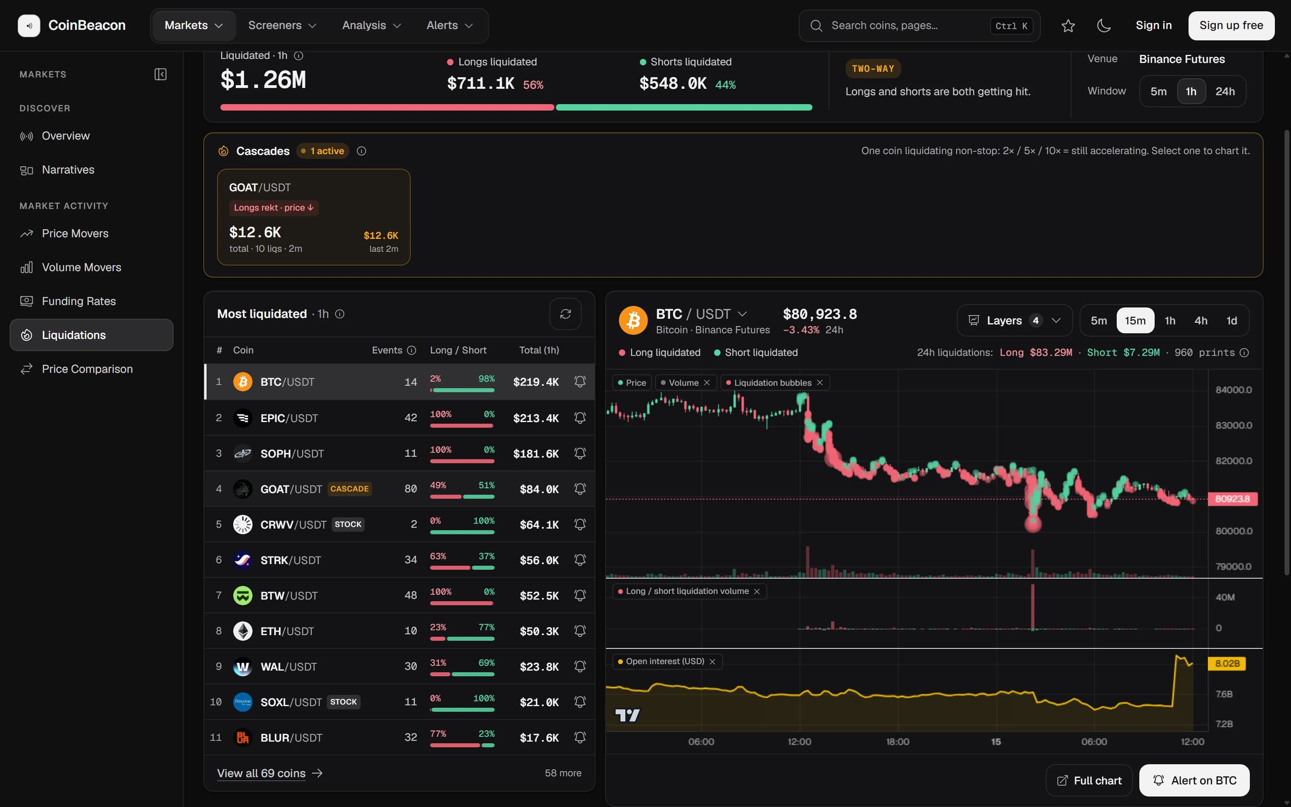Open the favorites star icon

pos(1068,25)
